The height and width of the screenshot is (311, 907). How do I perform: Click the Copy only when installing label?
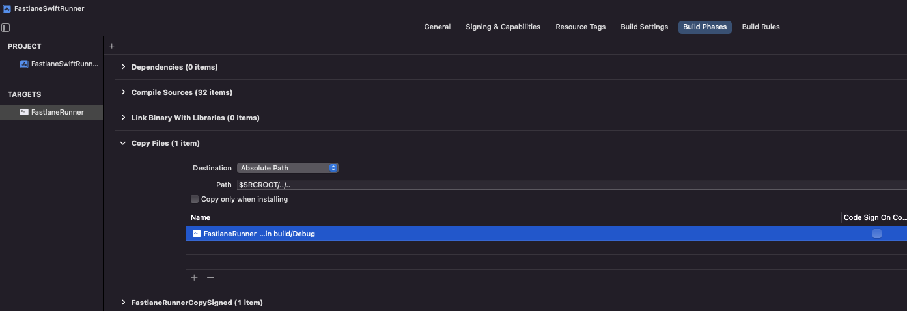click(x=244, y=199)
